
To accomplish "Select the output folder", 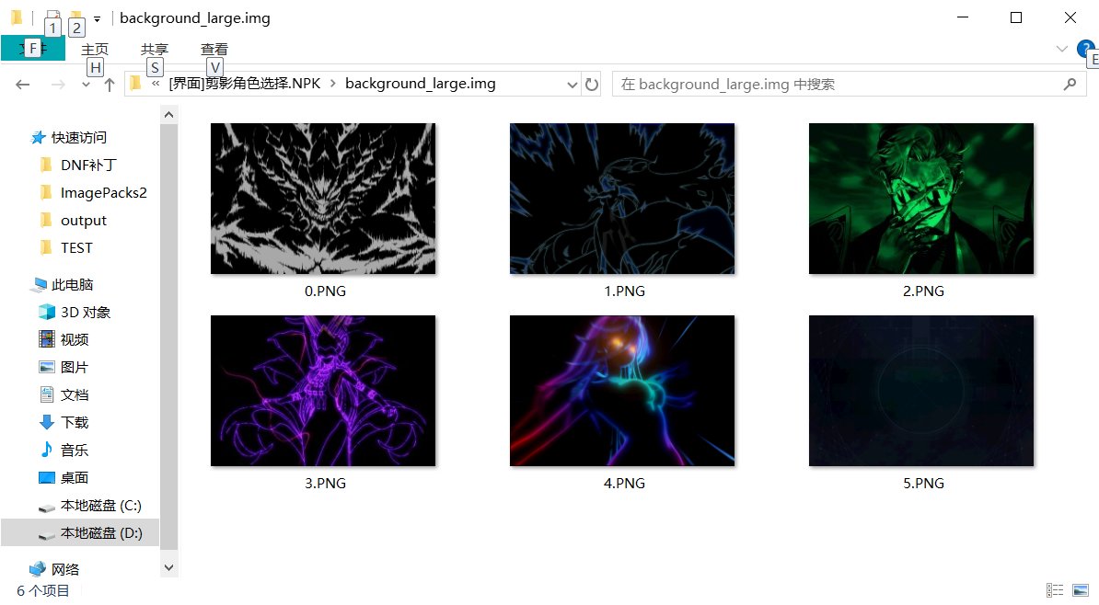I will click(84, 220).
